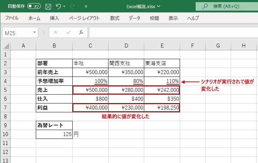
Task: Select row 10 header
Action: click(x=6, y=134)
